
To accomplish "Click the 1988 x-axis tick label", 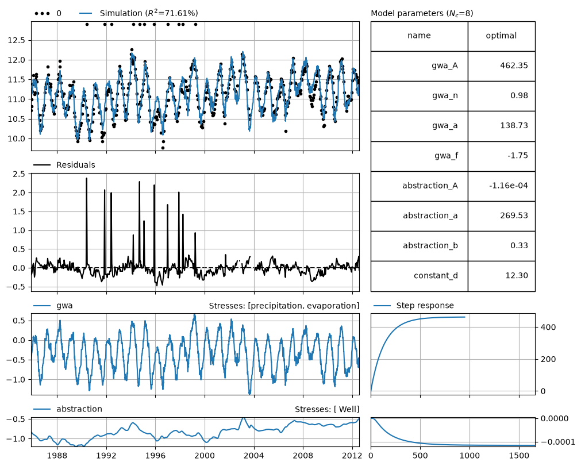I will (x=57, y=455).
